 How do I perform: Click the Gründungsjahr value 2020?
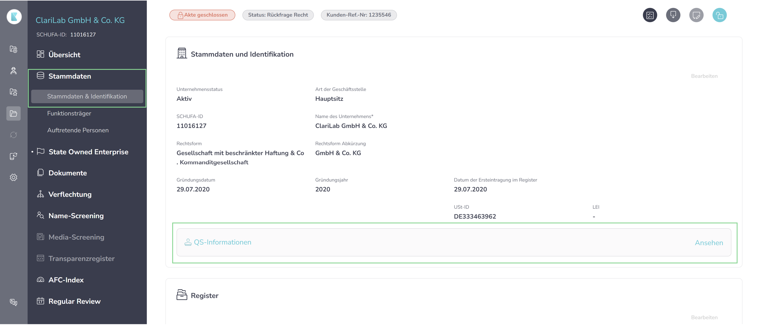click(x=323, y=190)
